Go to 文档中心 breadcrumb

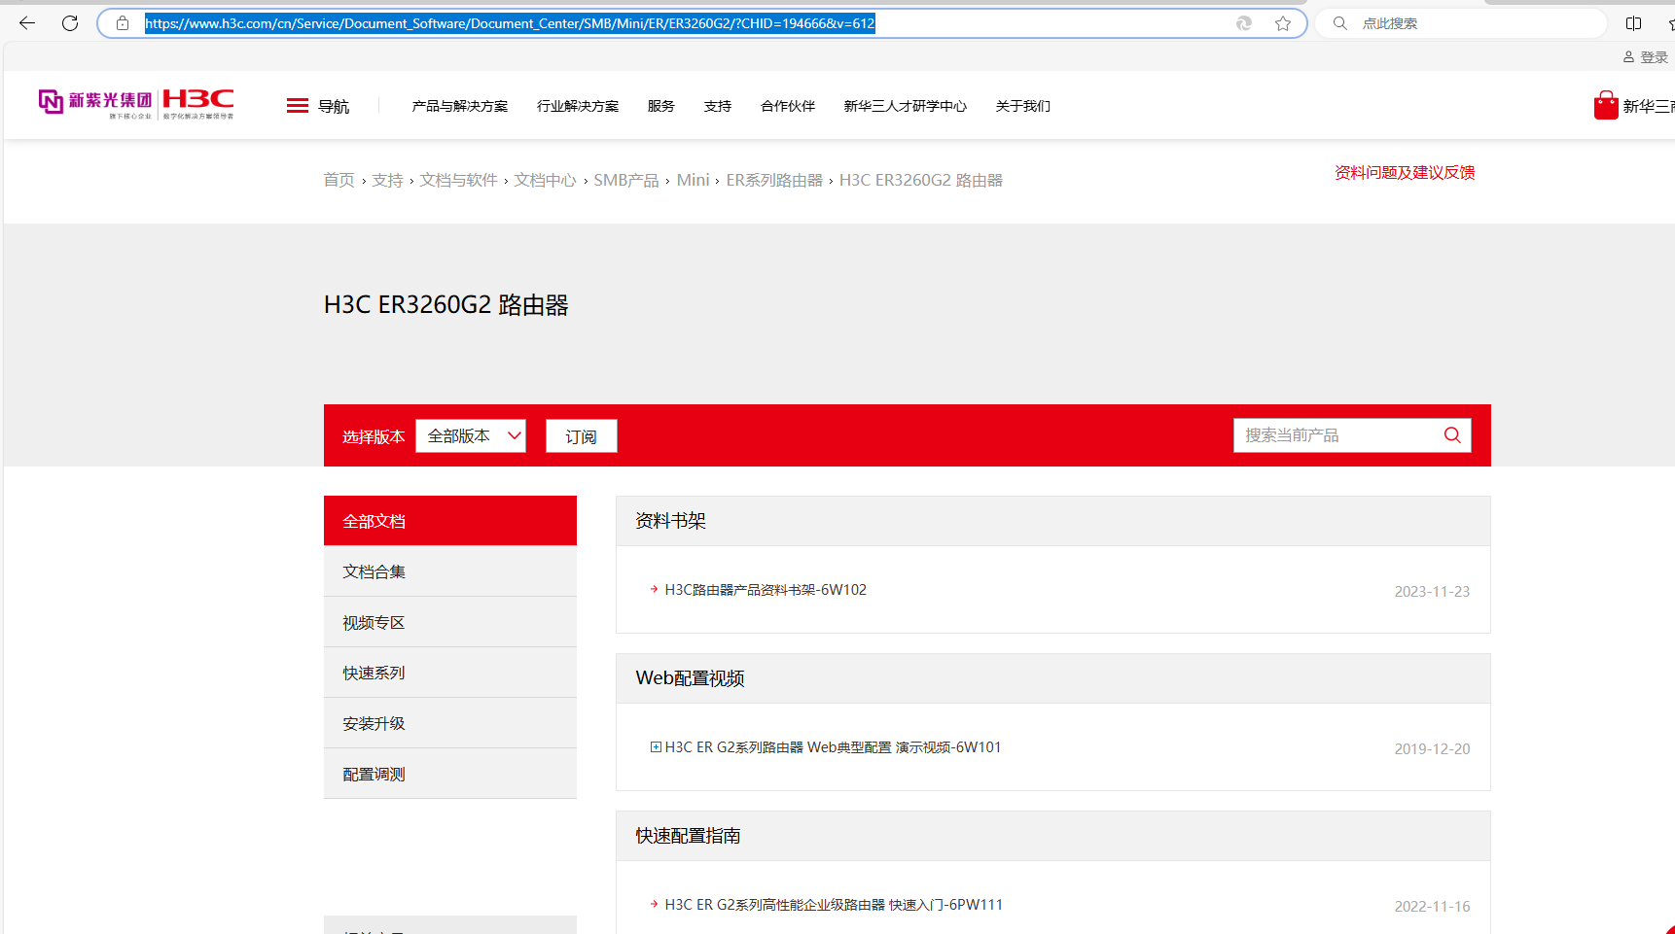546,180
